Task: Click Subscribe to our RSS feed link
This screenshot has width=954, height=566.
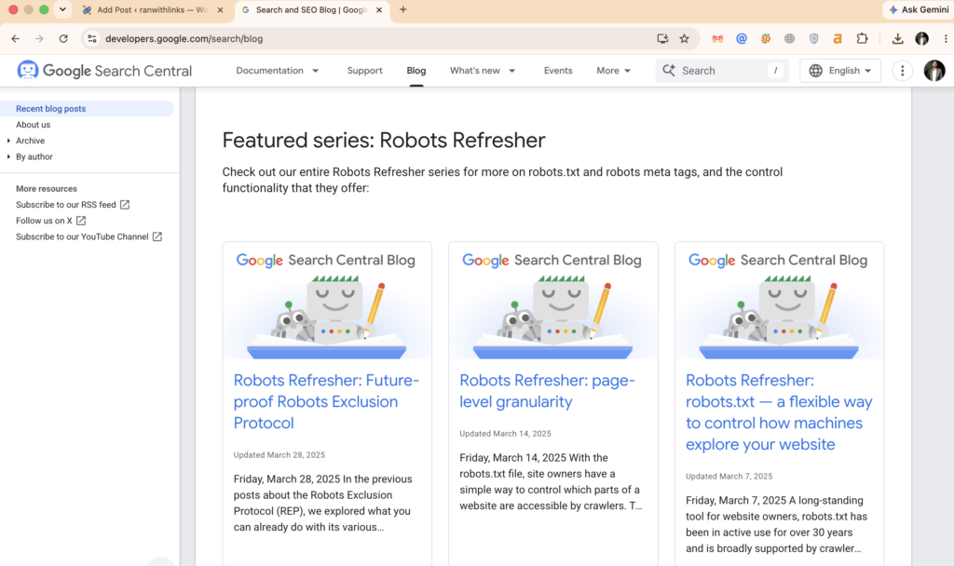Action: 66,205
